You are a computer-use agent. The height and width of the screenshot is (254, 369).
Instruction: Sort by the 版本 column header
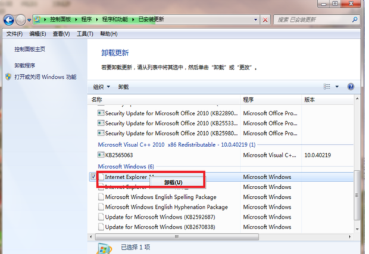327,100
